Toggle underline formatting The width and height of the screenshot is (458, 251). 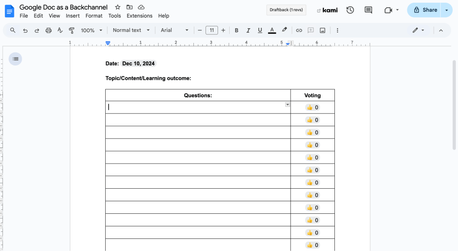coord(260,30)
